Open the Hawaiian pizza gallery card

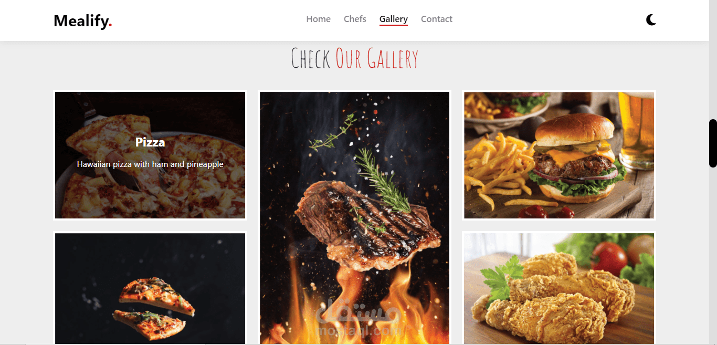(150, 155)
